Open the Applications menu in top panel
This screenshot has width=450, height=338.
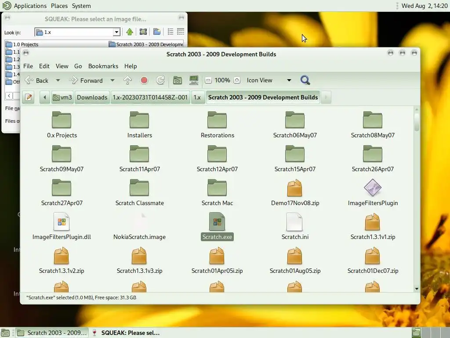(x=30, y=6)
